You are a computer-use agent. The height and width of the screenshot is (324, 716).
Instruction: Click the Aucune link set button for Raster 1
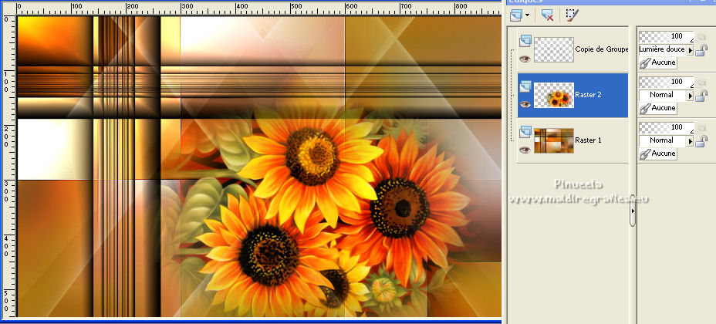point(657,154)
